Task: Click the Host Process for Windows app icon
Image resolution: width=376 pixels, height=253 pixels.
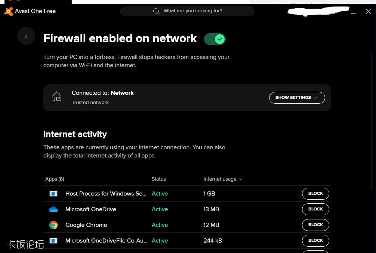Action: tap(53, 193)
